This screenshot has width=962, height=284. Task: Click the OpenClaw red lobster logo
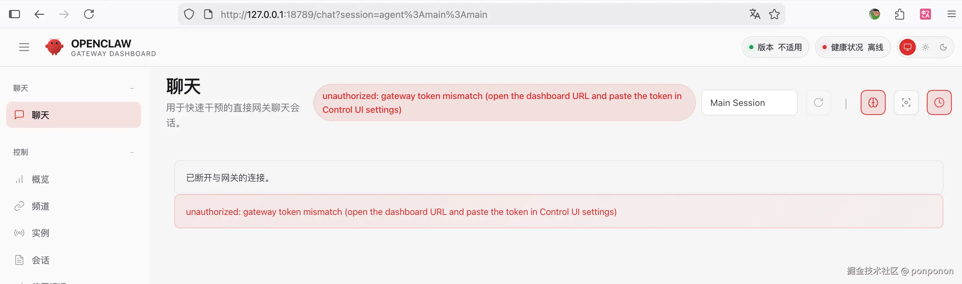54,47
